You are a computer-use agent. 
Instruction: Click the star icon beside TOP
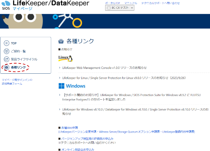6,43
